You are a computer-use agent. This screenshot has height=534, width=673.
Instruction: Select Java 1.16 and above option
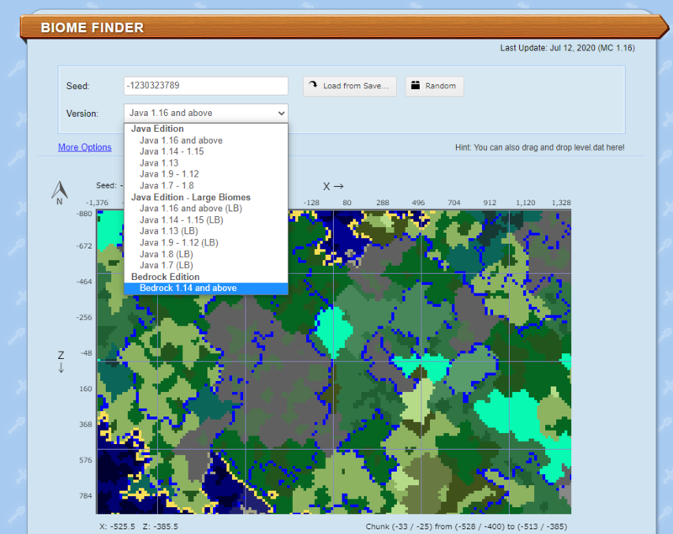(x=206, y=140)
